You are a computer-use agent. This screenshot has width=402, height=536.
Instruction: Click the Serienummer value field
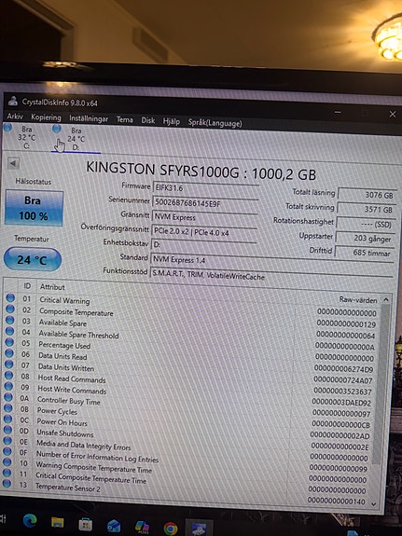205,202
